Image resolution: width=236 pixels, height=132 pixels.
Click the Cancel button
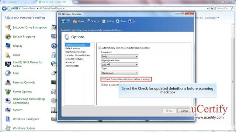(x=184, y=111)
